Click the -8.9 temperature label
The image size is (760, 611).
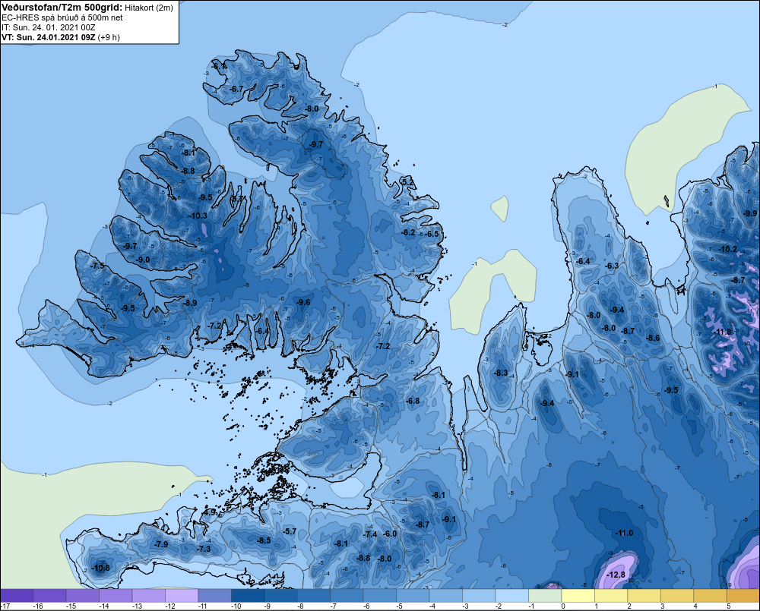tap(190, 303)
